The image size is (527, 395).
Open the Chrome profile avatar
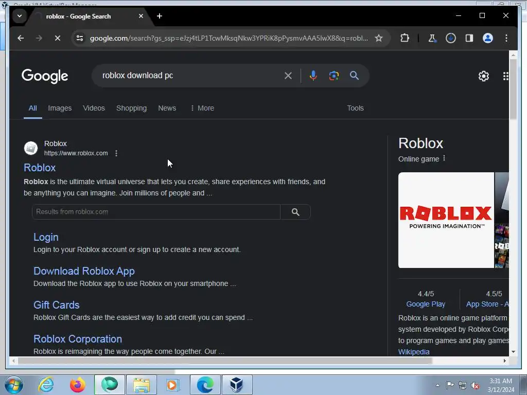488,38
